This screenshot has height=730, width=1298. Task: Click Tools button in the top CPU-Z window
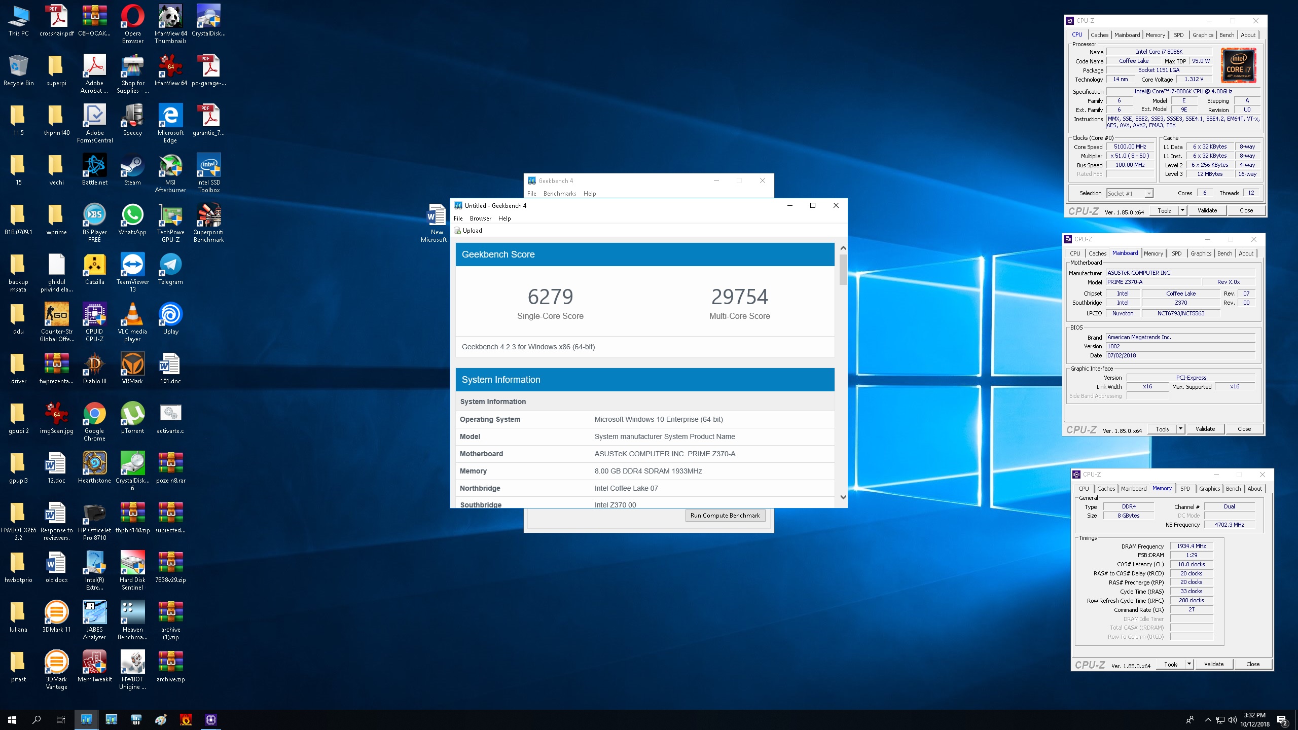[x=1164, y=210]
